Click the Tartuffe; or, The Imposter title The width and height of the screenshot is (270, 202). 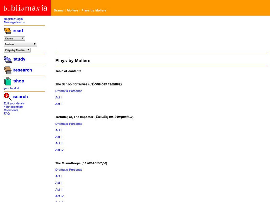tap(94, 117)
